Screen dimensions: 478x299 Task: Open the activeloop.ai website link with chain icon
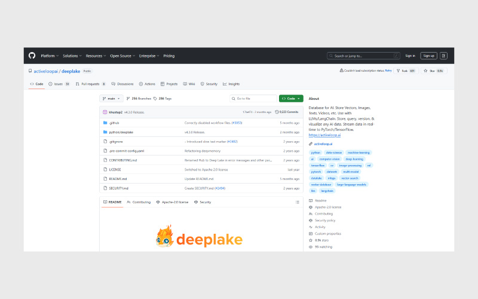[323, 144]
